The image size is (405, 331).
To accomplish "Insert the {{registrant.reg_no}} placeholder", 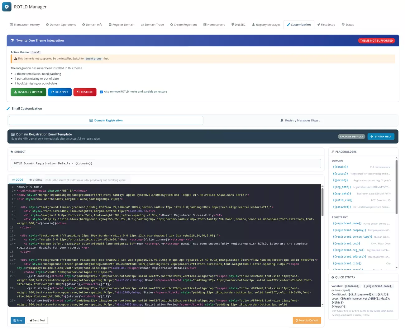I will 349,250.
